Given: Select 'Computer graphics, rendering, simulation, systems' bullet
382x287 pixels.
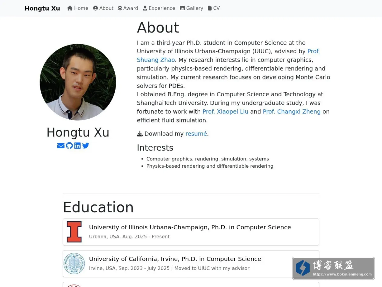Looking at the screenshot, I should click(x=208, y=159).
